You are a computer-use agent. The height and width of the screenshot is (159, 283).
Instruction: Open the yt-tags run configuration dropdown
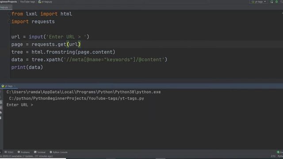[x=259, y=2]
